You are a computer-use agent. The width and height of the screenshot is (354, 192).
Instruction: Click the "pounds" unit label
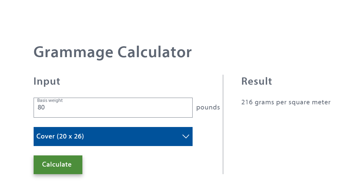[x=208, y=107]
